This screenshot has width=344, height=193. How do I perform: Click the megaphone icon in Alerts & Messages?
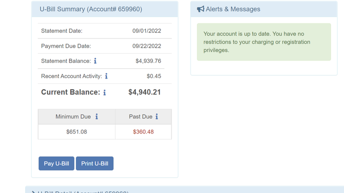pyautogui.click(x=201, y=9)
